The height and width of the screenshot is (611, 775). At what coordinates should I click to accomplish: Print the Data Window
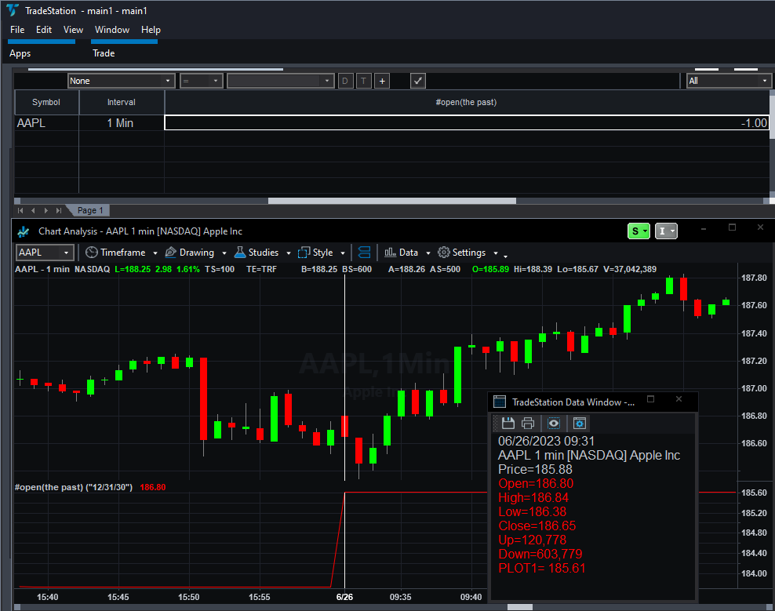(528, 424)
